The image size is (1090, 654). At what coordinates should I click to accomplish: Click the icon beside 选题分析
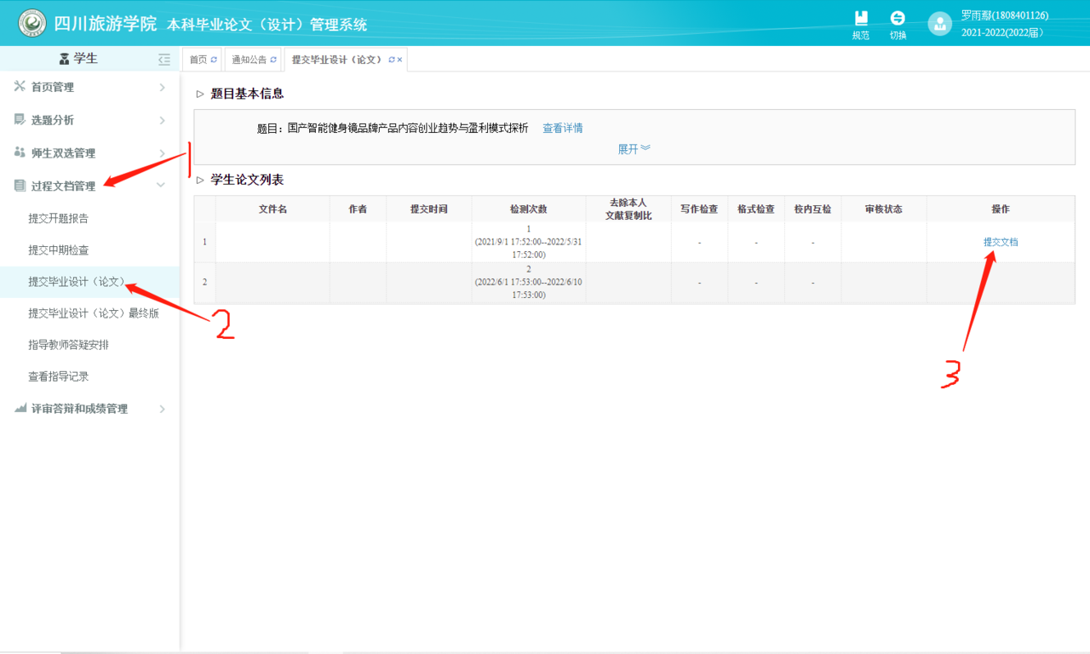coord(20,120)
